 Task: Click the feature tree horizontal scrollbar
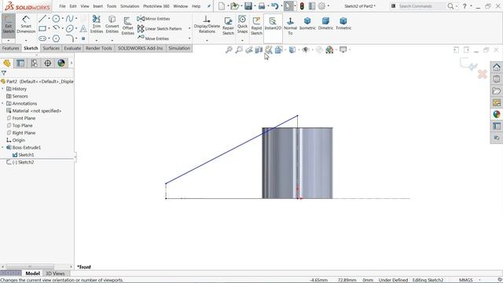point(30,266)
